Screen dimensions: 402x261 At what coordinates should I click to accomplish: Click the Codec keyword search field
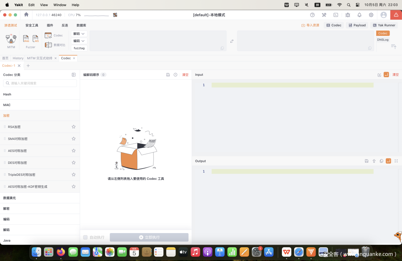[40, 83]
